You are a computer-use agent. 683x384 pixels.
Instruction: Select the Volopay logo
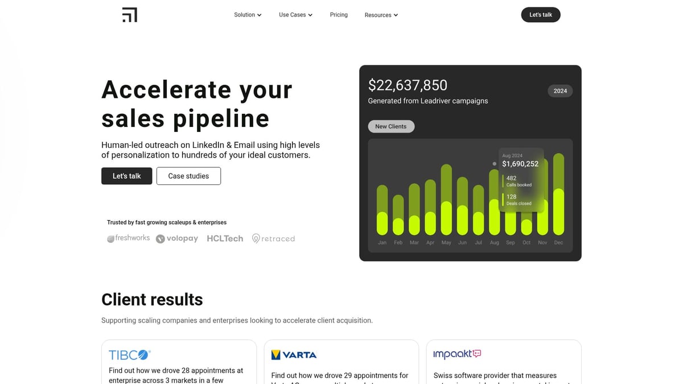coord(176,238)
